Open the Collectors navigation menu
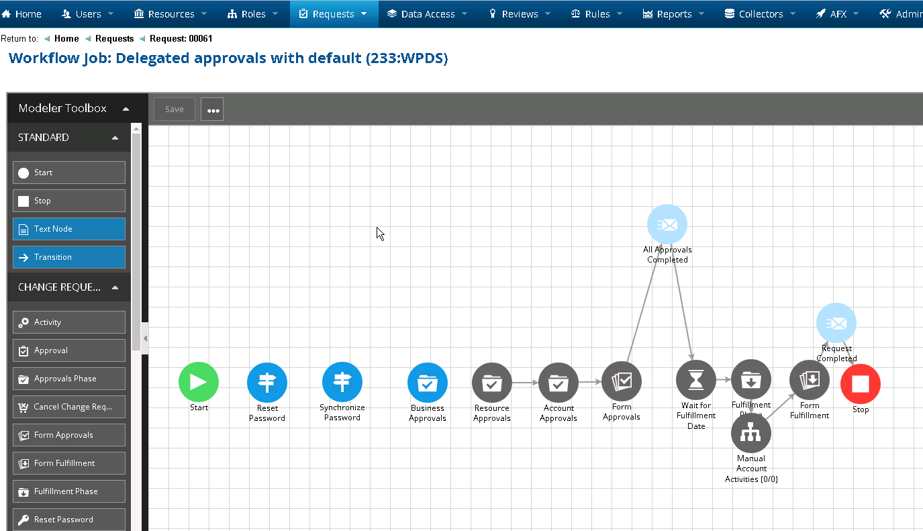Image resolution: width=923 pixels, height=531 pixels. coord(760,14)
